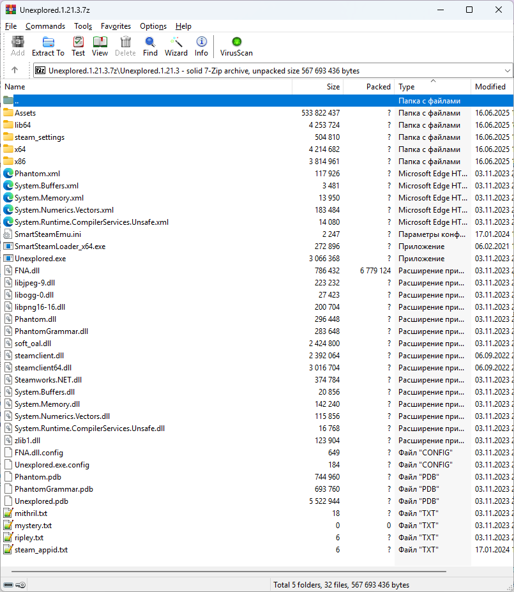The image size is (514, 592).
Task: Open the View toolbar icon
Action: pyautogui.click(x=100, y=42)
